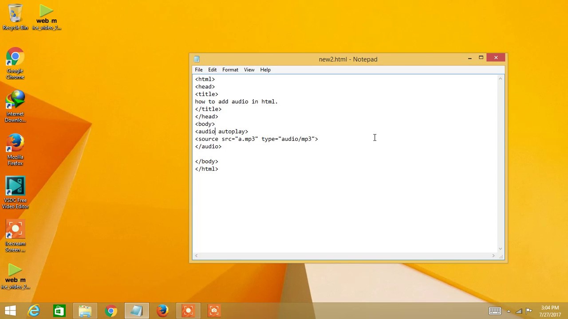Launch Internet Explorer from the taskbar
This screenshot has height=319, width=568.
(34, 311)
